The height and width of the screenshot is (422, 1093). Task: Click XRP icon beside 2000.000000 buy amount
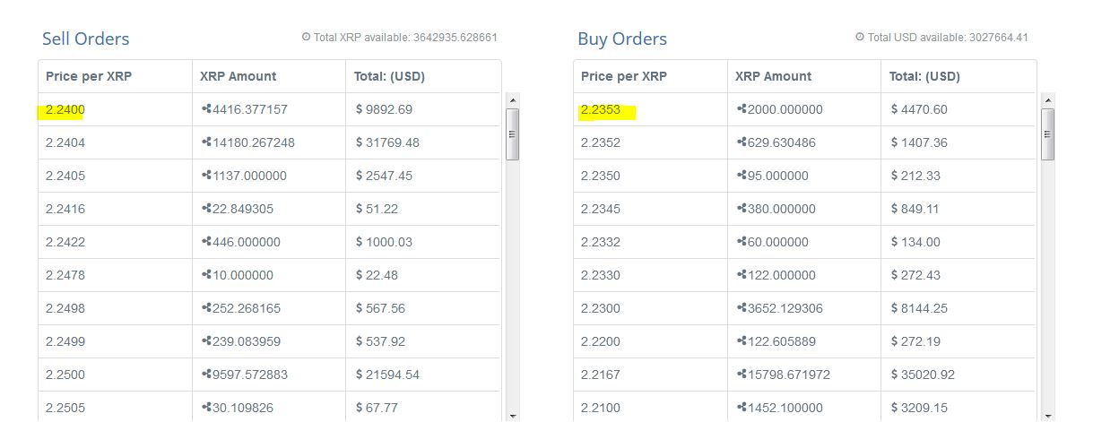point(742,109)
